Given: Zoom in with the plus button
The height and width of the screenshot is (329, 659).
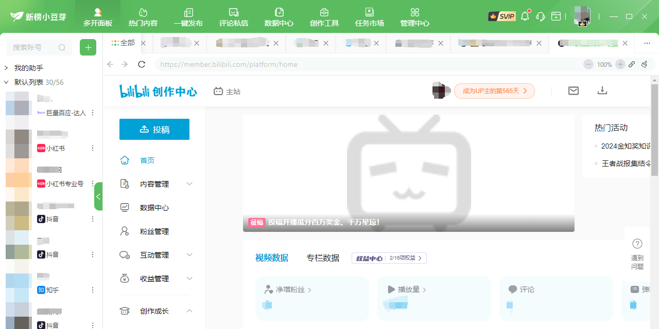Looking at the screenshot, I should (620, 64).
